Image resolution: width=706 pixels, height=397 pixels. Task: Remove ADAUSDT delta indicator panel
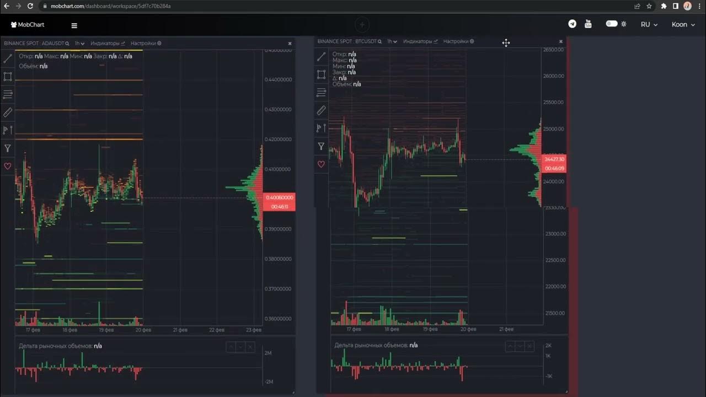click(250, 347)
